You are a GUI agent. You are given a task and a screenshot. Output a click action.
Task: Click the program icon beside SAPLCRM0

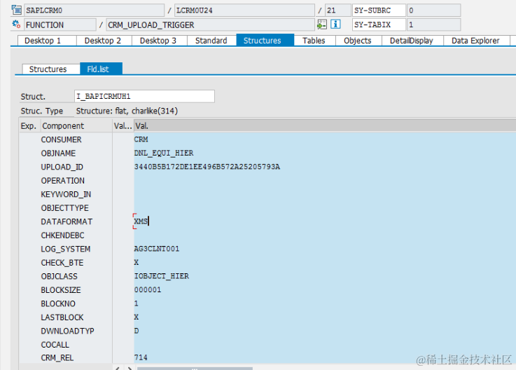pos(17,11)
